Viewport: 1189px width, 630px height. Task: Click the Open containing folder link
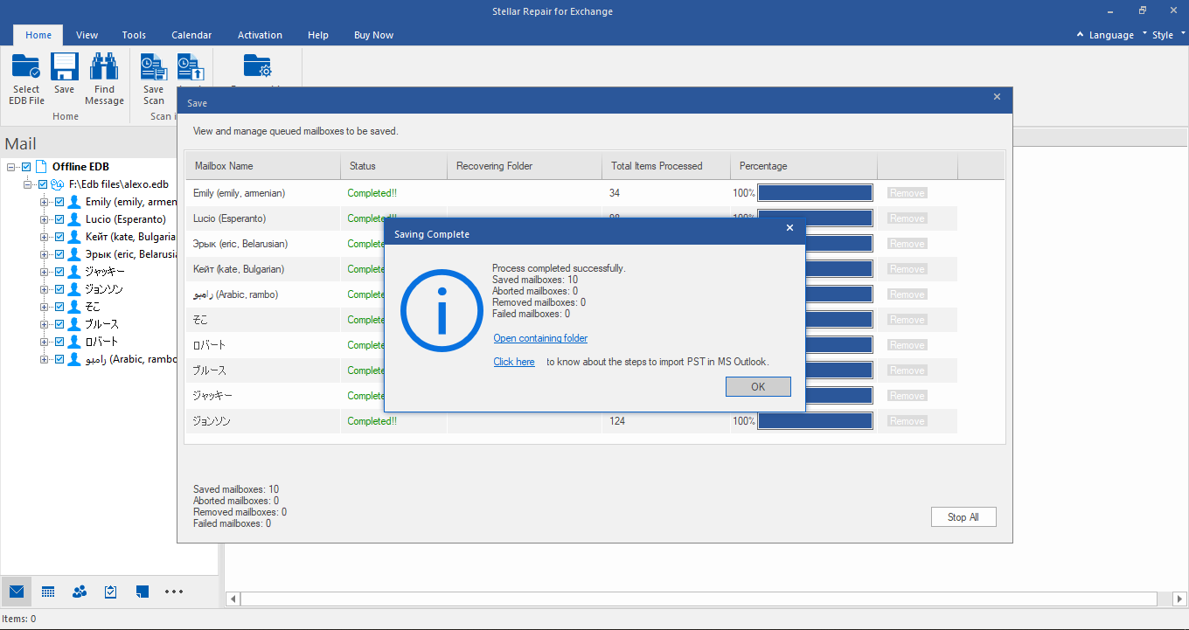pyautogui.click(x=540, y=338)
